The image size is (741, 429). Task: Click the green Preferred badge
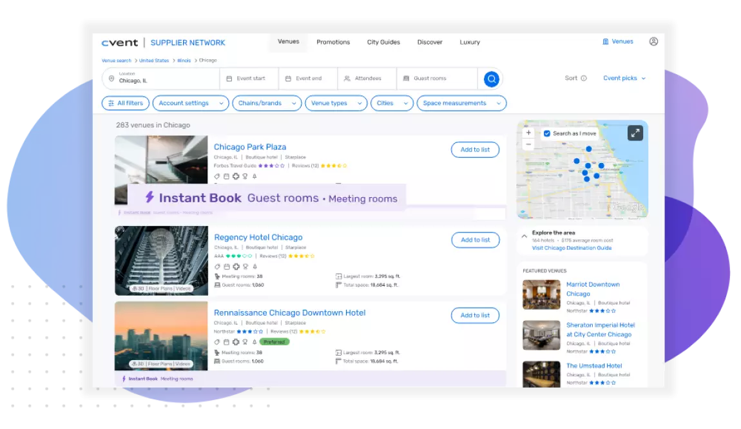tap(274, 342)
